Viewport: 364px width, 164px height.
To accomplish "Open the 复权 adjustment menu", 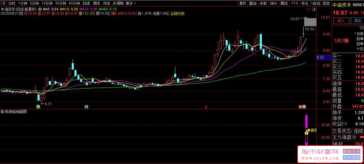I will [243, 3].
